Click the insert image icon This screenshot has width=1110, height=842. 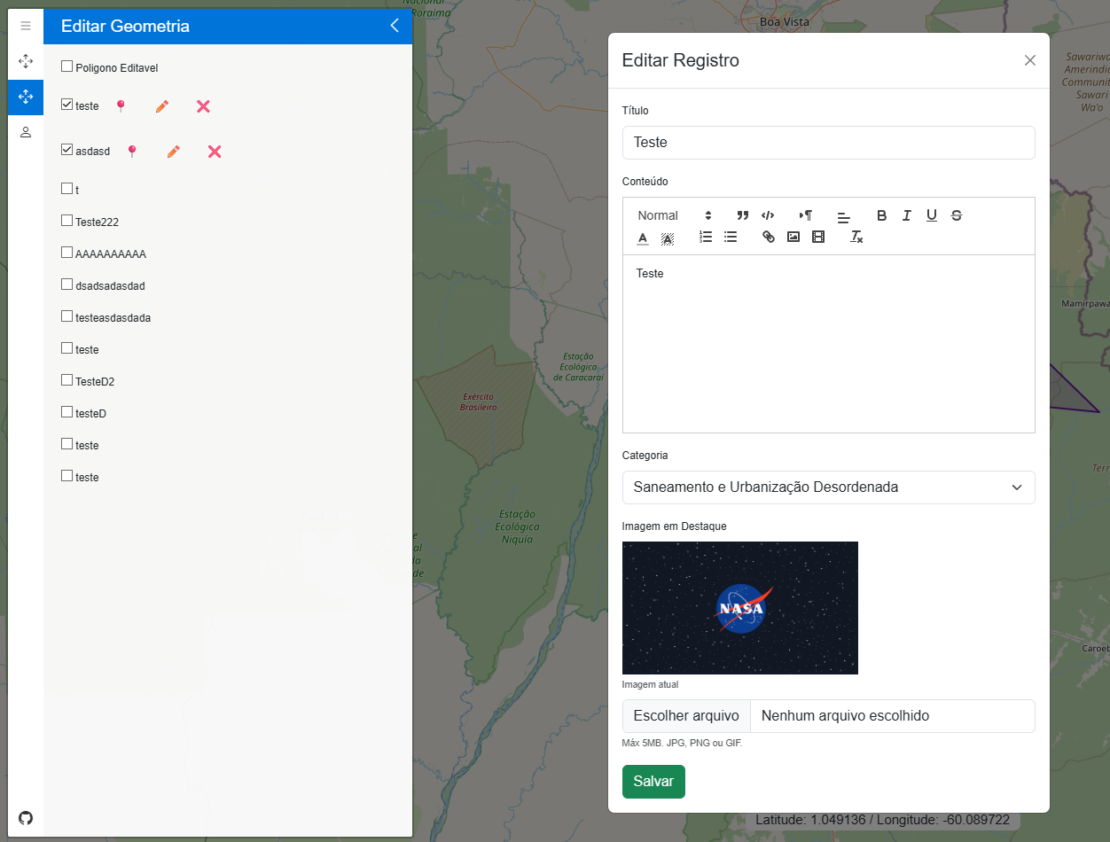click(x=793, y=237)
